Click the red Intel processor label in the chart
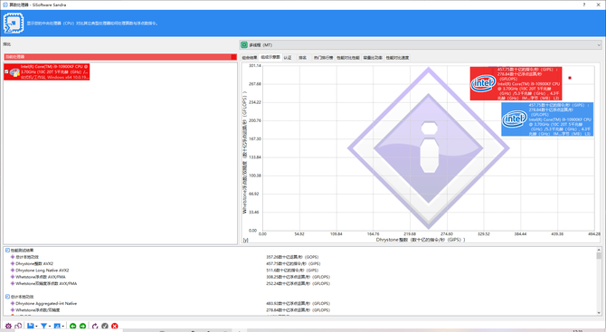606x332 pixels. [516, 83]
